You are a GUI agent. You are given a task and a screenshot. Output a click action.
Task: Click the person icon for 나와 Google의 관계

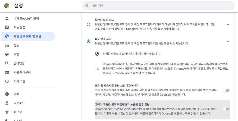tap(7, 18)
